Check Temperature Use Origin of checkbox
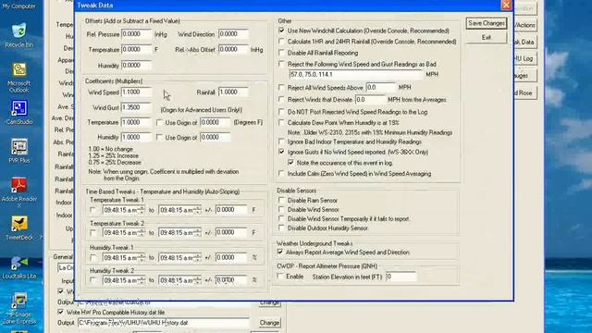592x333 pixels. pyautogui.click(x=159, y=122)
